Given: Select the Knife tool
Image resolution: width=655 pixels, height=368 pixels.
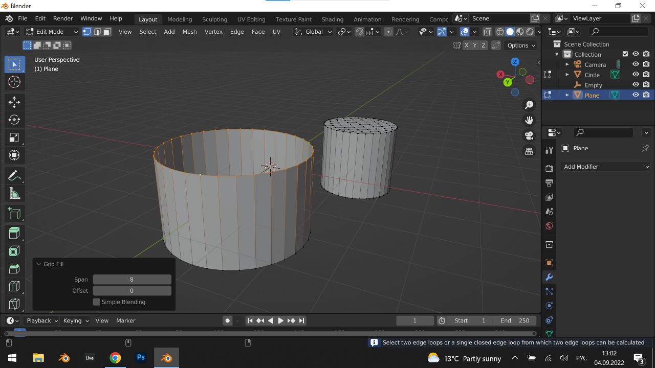Looking at the screenshot, I should tap(14, 304).
